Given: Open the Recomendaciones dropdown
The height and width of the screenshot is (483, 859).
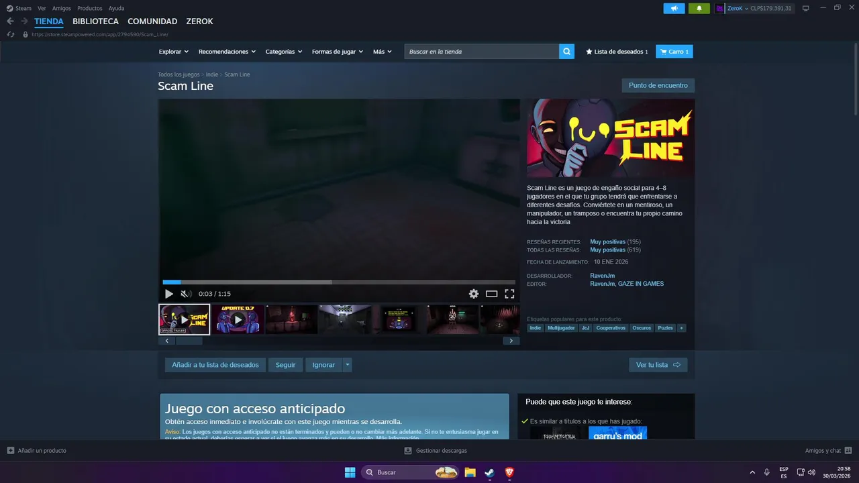Looking at the screenshot, I should pos(227,52).
